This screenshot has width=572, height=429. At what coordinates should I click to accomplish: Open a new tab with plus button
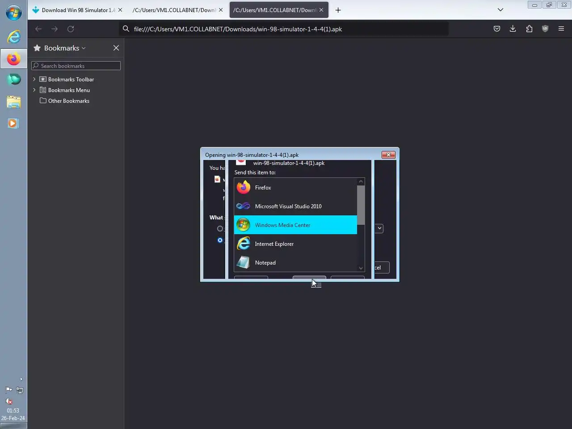(x=338, y=10)
